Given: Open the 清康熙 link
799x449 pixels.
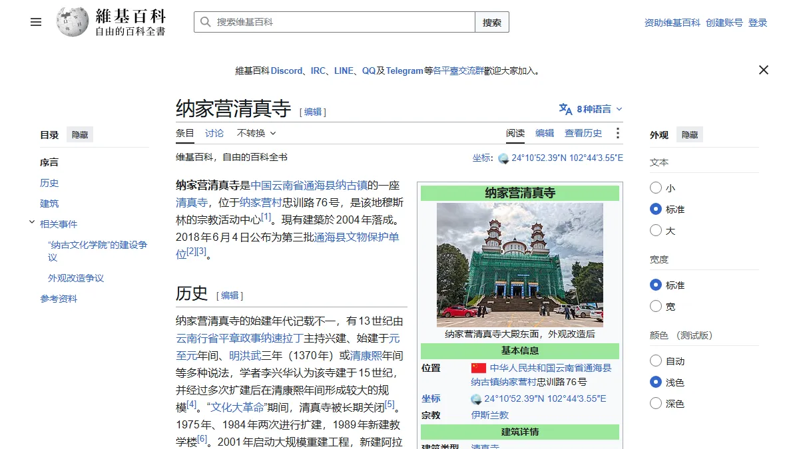Looking at the screenshot, I should tap(366, 355).
